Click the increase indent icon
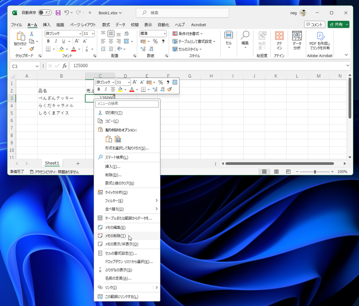Image resolution: width=359 pixels, height=306 pixels. coord(111,49)
